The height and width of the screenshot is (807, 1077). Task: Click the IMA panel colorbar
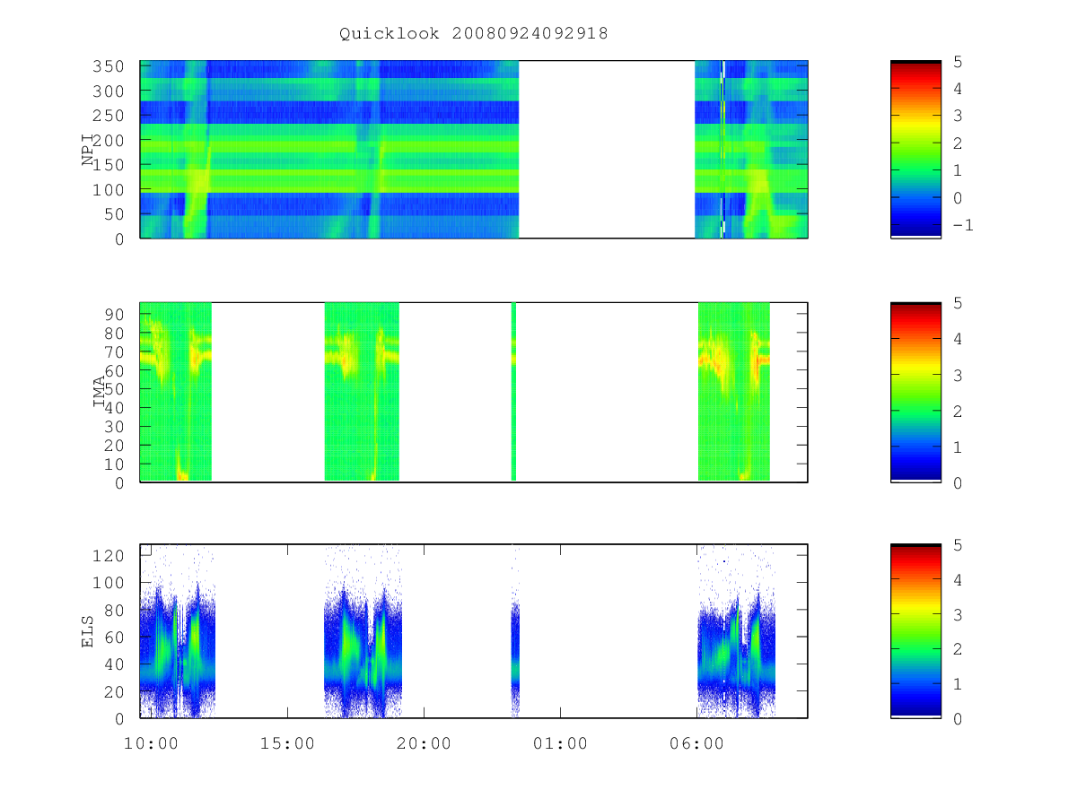pyautogui.click(x=915, y=392)
